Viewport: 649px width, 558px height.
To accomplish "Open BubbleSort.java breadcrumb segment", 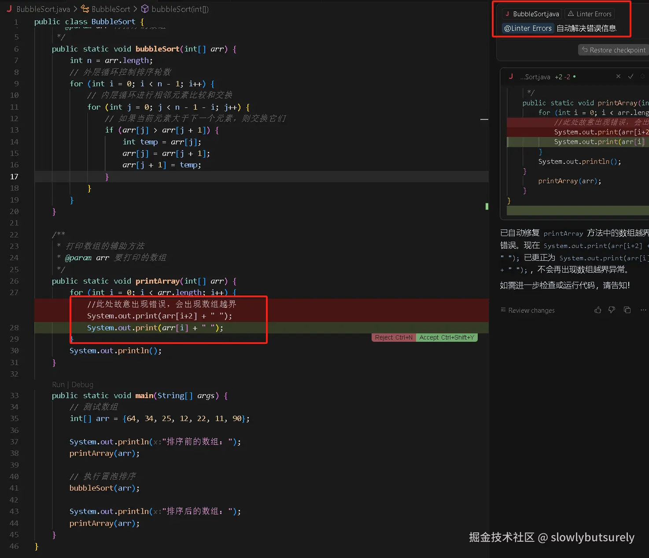I will click(x=43, y=9).
